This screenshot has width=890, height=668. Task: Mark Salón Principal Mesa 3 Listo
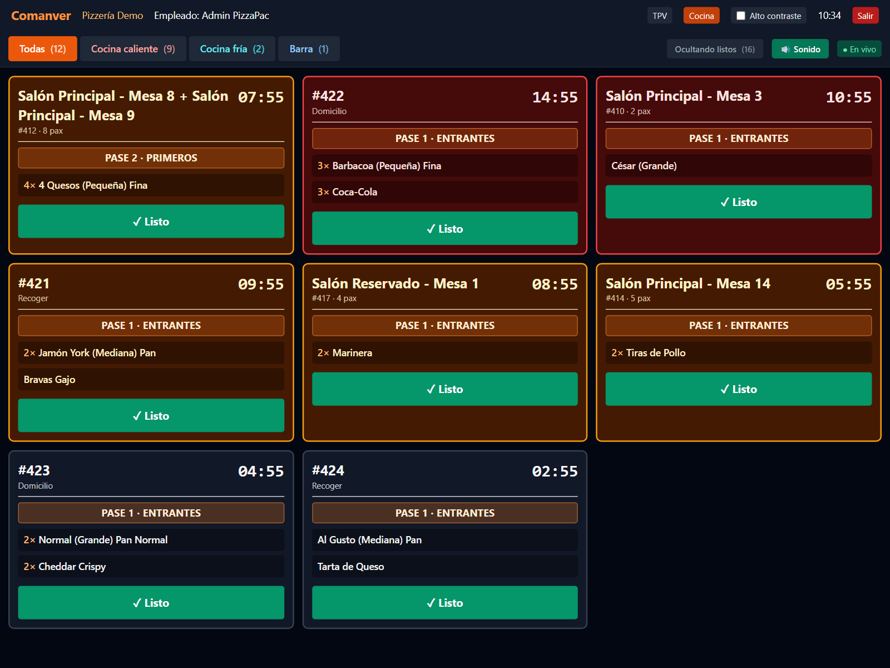tap(738, 202)
